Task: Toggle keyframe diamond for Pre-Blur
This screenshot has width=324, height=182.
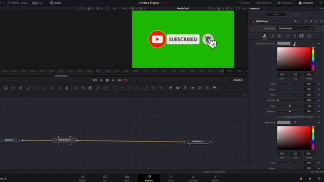Action: point(319,100)
